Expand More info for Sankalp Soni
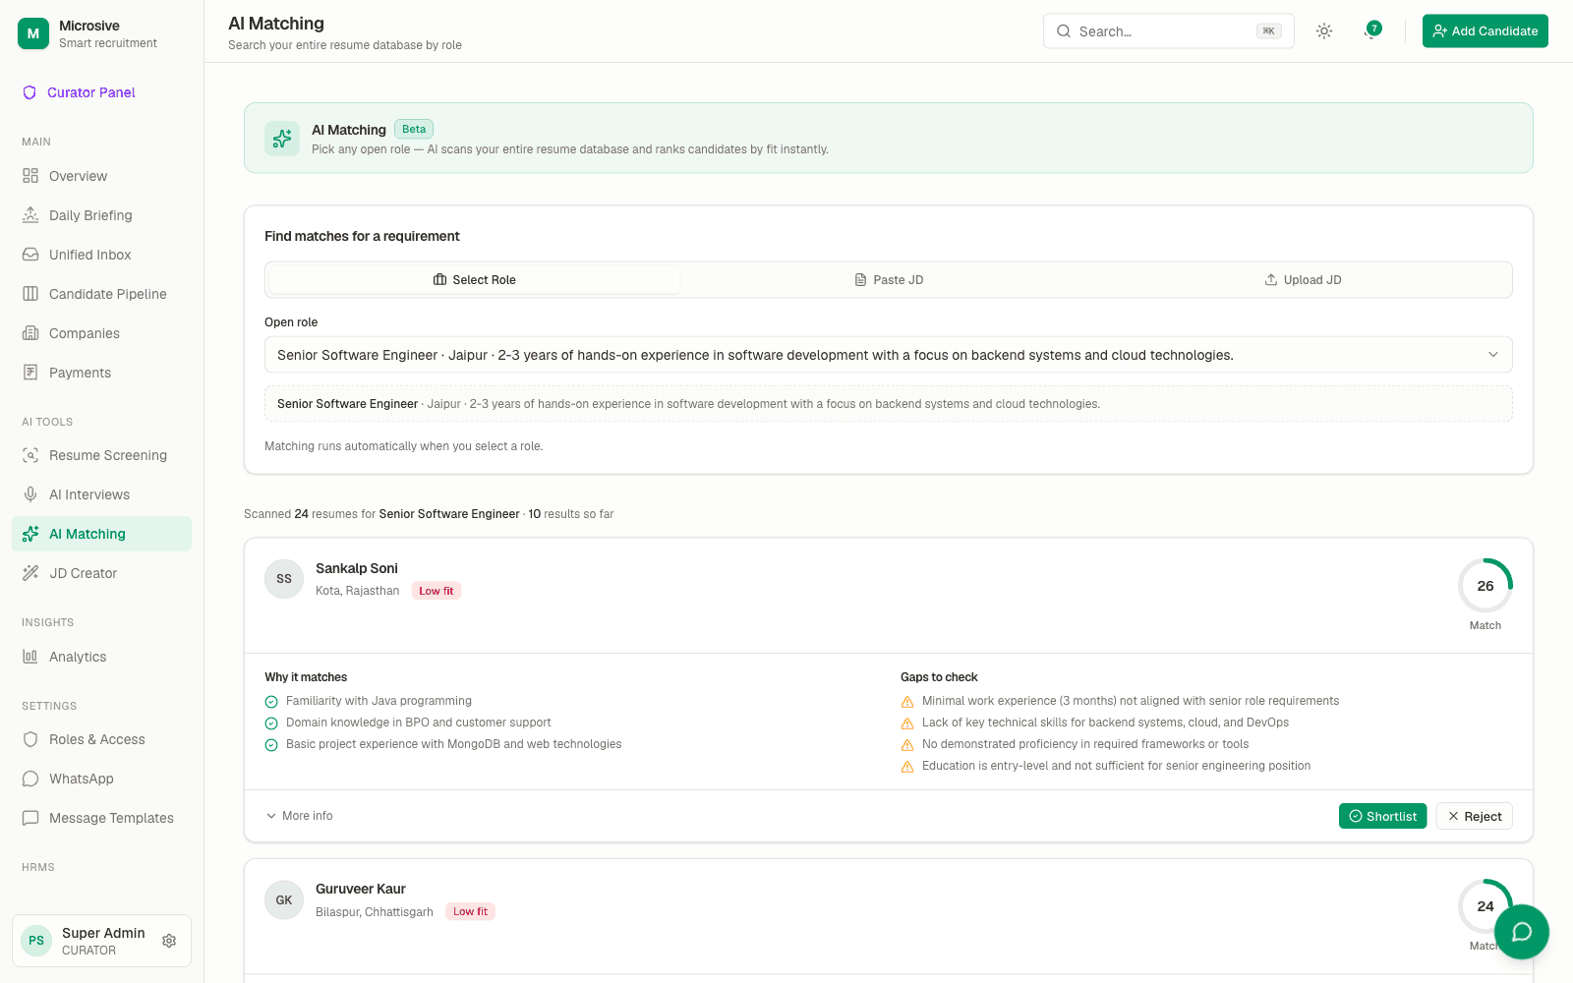The width and height of the screenshot is (1573, 983). (300, 816)
